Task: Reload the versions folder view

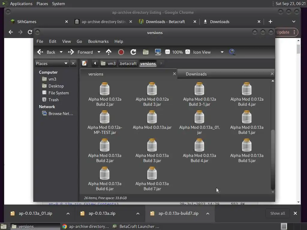Action: pos(133,52)
